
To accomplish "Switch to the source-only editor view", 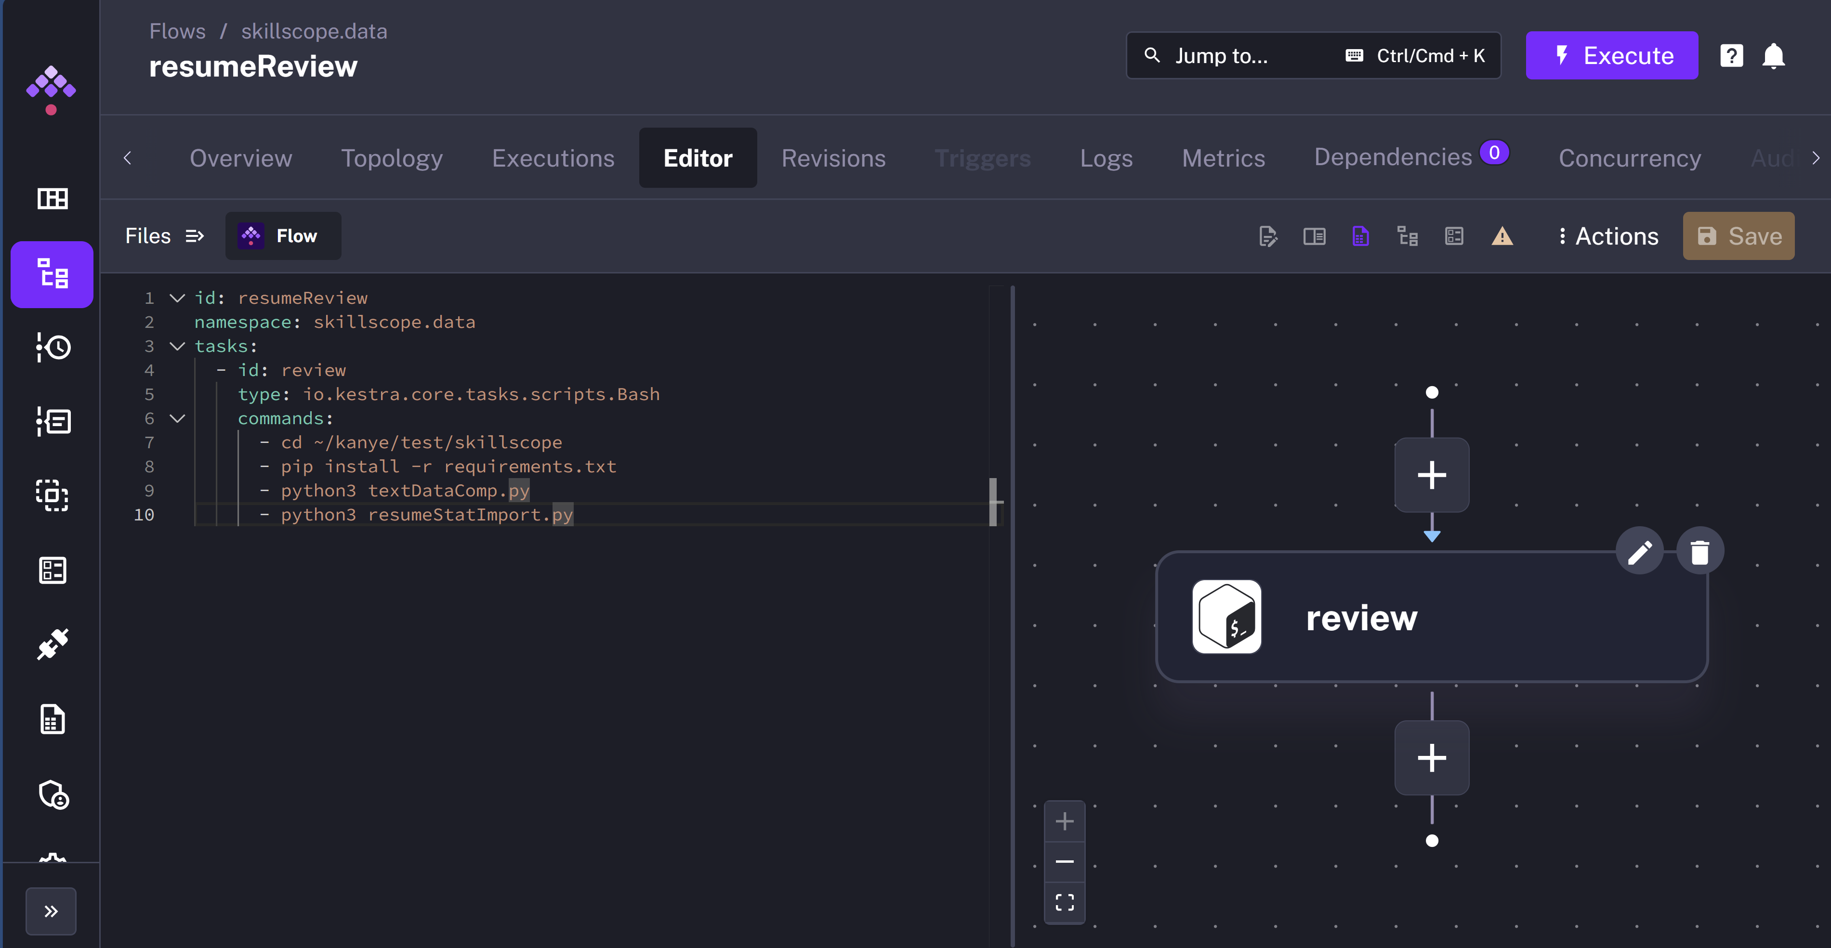I will pyautogui.click(x=1267, y=236).
